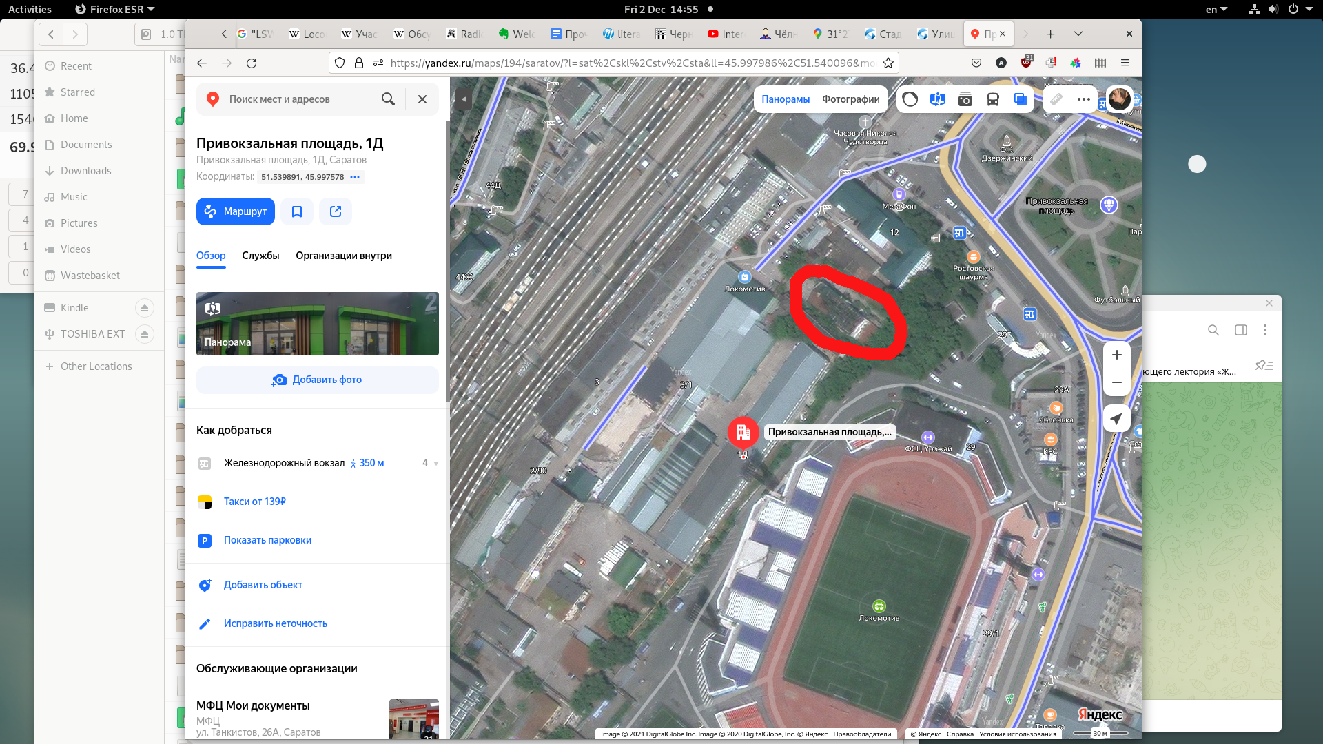
Task: Toggle the public transport bus icon
Action: point(993,99)
